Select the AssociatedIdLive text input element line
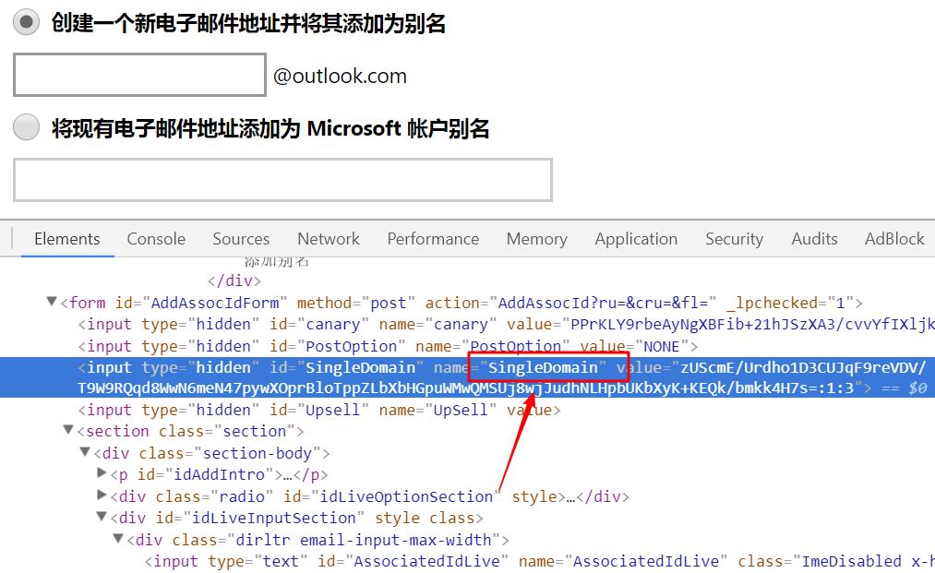 point(462,561)
